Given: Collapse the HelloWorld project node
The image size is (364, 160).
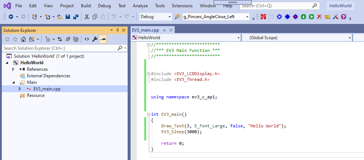Looking at the screenshot, I should point(7,63).
